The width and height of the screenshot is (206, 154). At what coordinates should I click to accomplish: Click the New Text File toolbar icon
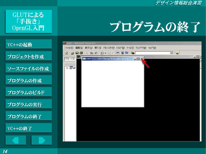(67, 53)
